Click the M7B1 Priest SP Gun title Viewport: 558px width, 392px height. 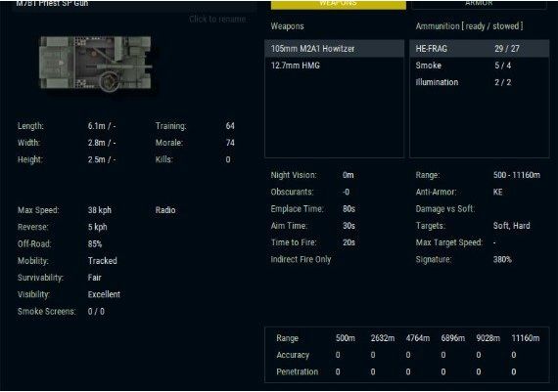click(x=52, y=4)
